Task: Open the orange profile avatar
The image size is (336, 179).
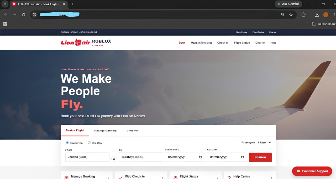Action: 326,15
